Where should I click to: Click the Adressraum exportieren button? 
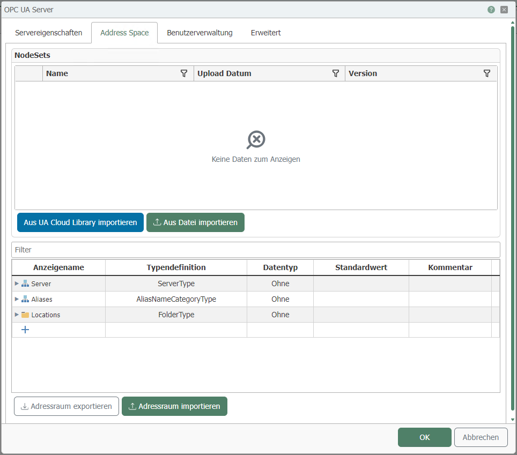click(x=67, y=406)
